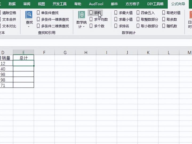Viewport: 192px width, 144px height.
Task: Select column L header
Action: tap(169, 52)
